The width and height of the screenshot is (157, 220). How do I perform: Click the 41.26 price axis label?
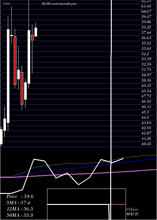146,139
